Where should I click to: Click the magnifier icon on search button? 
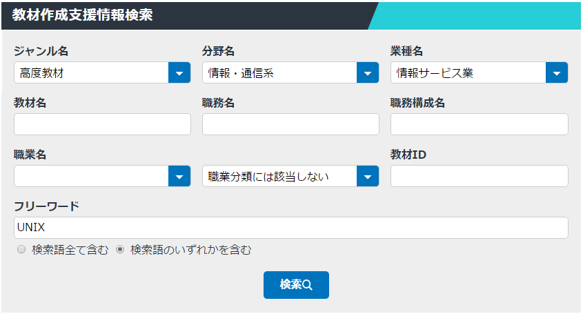[x=308, y=285]
